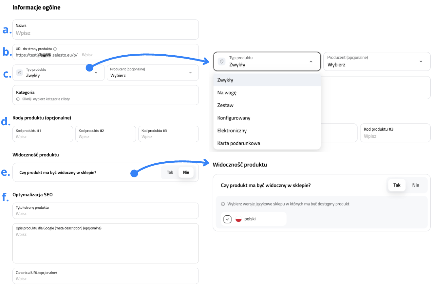The image size is (434, 287).
Task: Select Na wagę from the product type list
Action: pos(227,93)
